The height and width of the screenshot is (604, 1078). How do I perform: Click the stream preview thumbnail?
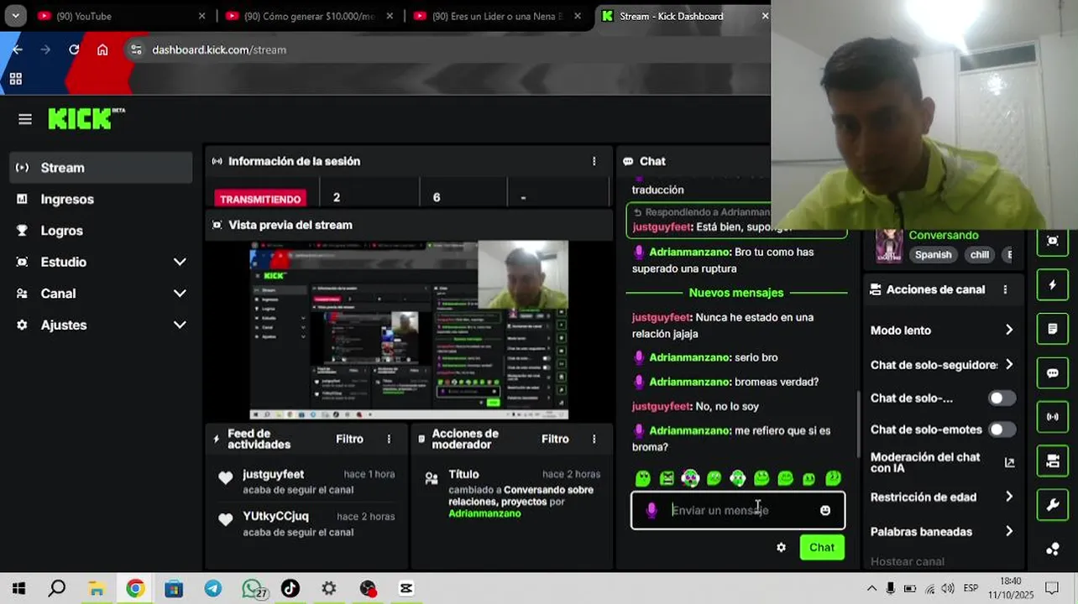point(409,330)
